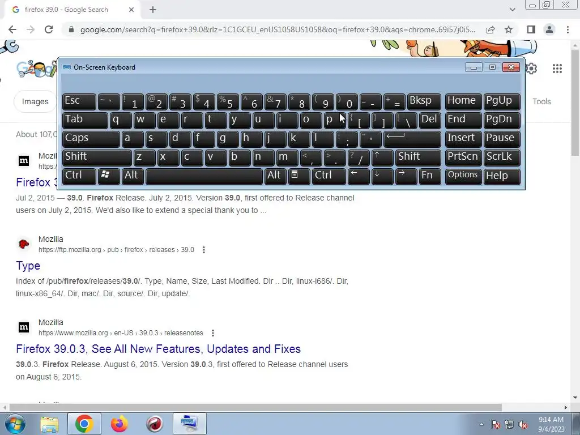Viewport: 580px width, 435px height.
Task: View site info lock icon
Action: (x=71, y=29)
